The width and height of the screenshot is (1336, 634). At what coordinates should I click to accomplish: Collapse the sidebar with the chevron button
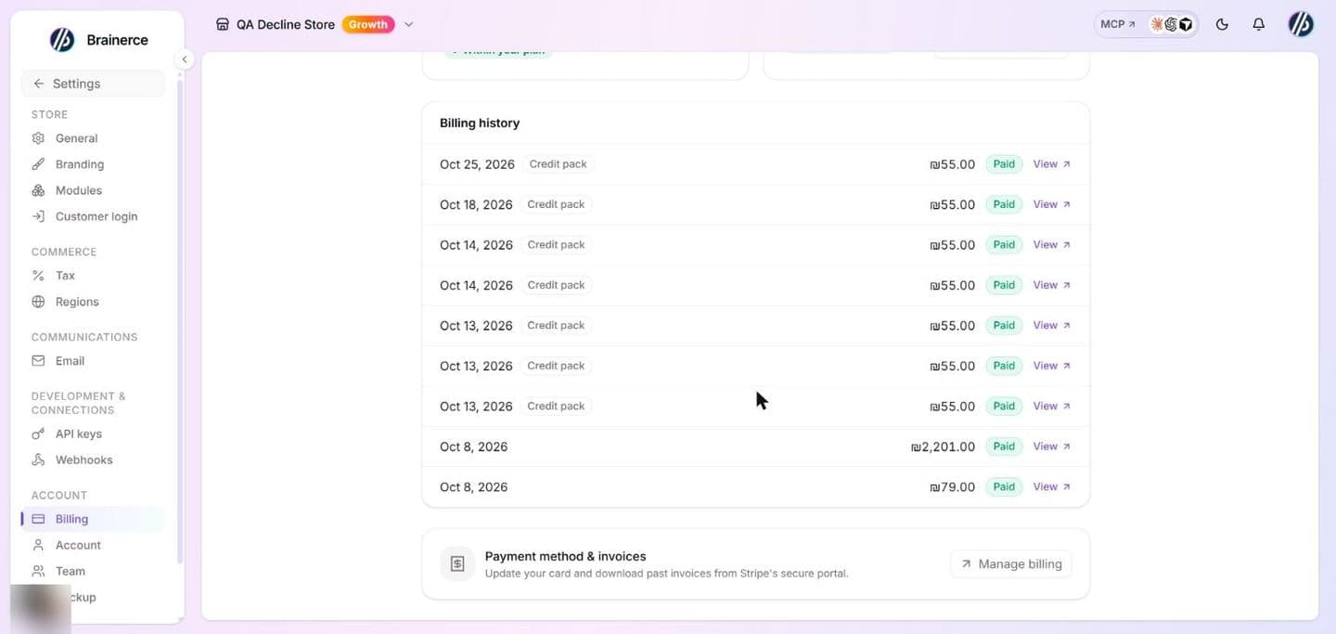(185, 59)
